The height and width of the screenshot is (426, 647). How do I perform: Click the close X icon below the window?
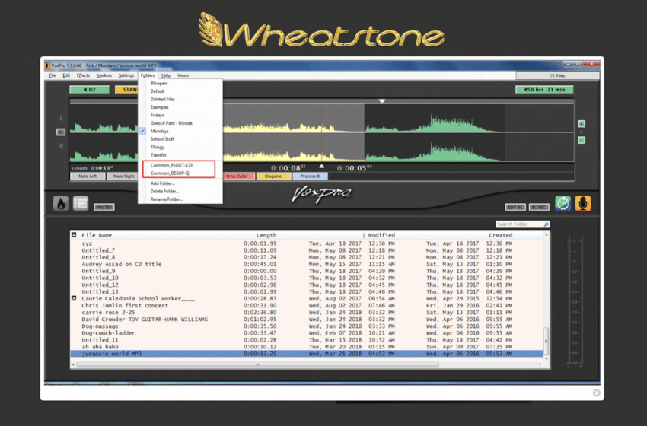(596, 393)
